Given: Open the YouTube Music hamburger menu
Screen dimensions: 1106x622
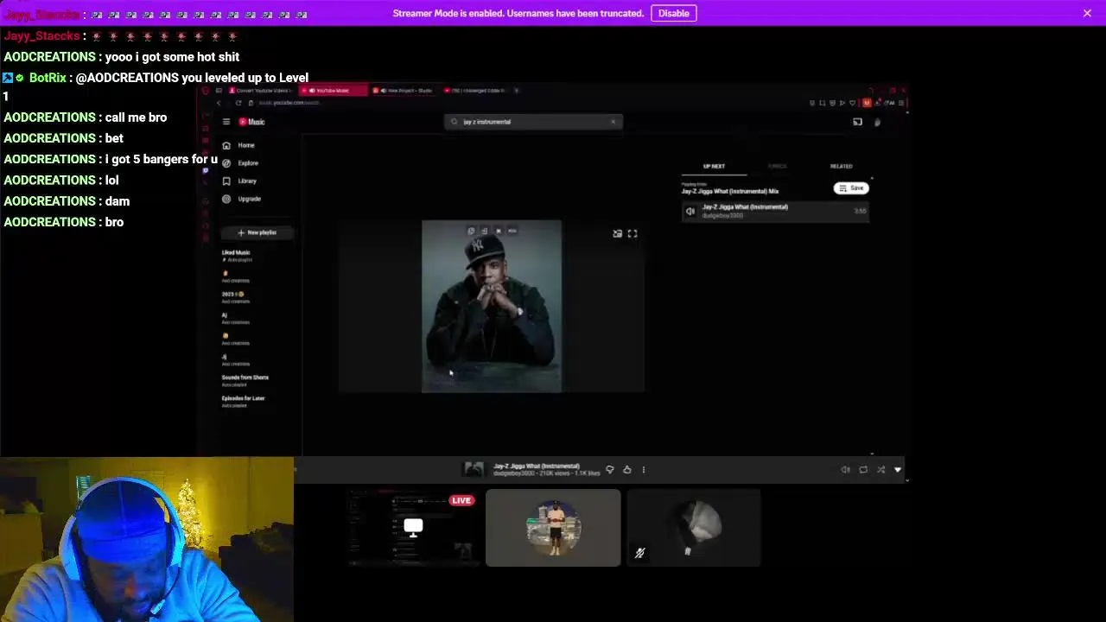Looking at the screenshot, I should (x=226, y=122).
